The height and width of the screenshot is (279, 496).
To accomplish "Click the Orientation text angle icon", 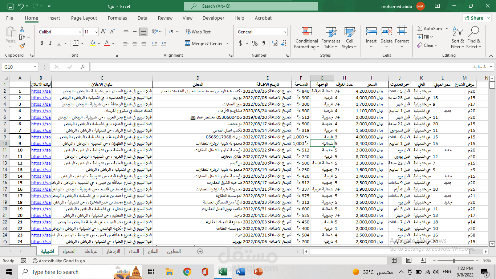I will [x=155, y=32].
